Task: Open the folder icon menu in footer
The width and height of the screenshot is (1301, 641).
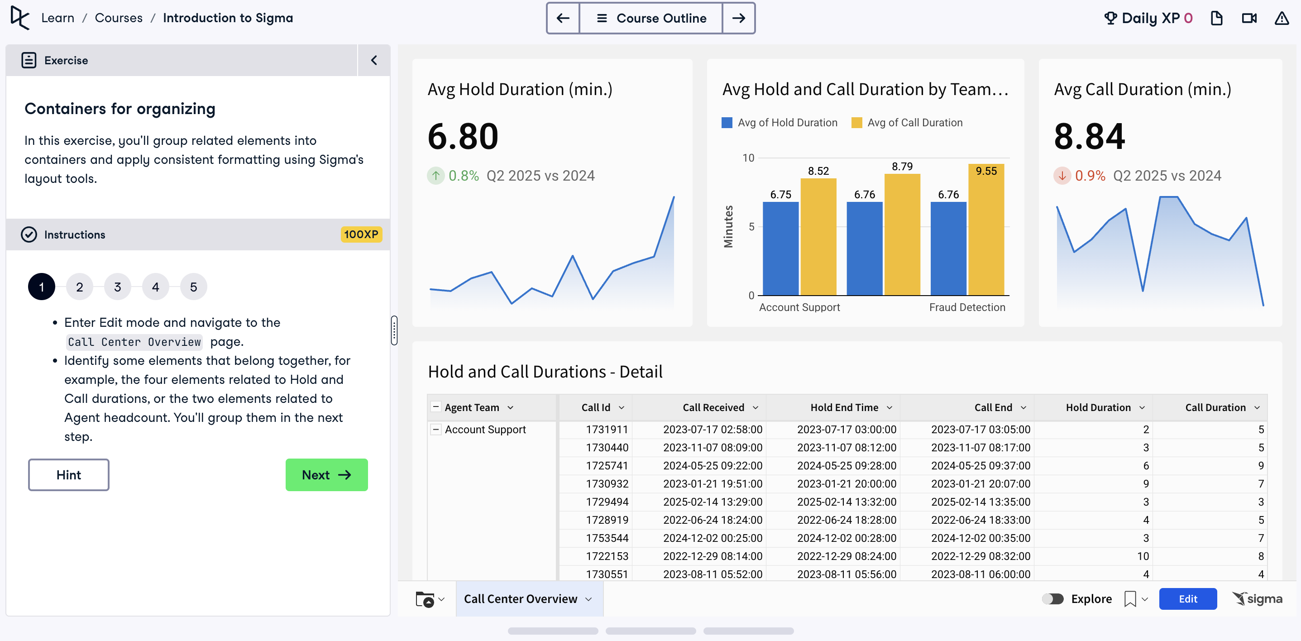Action: 425,599
